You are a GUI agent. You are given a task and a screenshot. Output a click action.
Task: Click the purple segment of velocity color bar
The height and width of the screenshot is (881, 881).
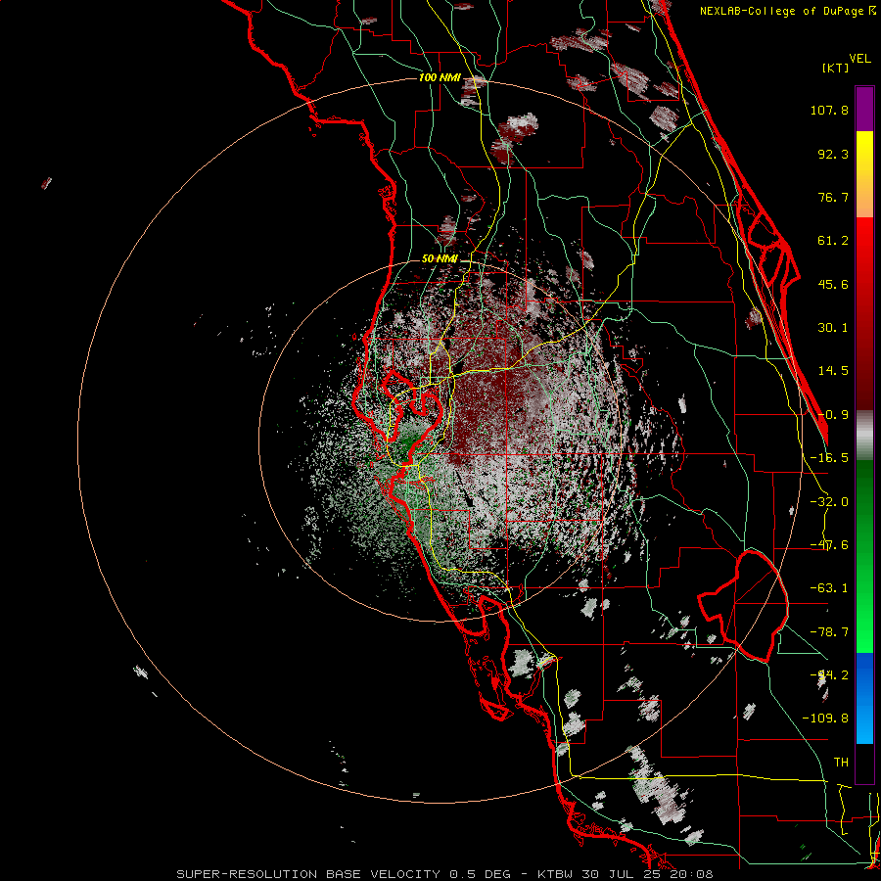click(864, 109)
